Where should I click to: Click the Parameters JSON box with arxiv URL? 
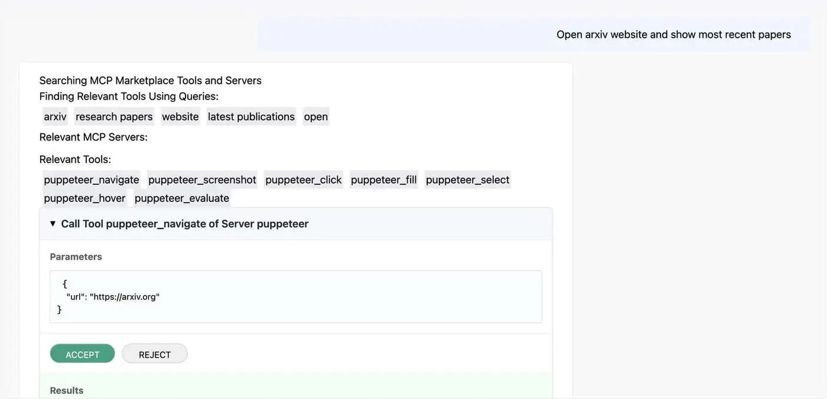coord(296,297)
